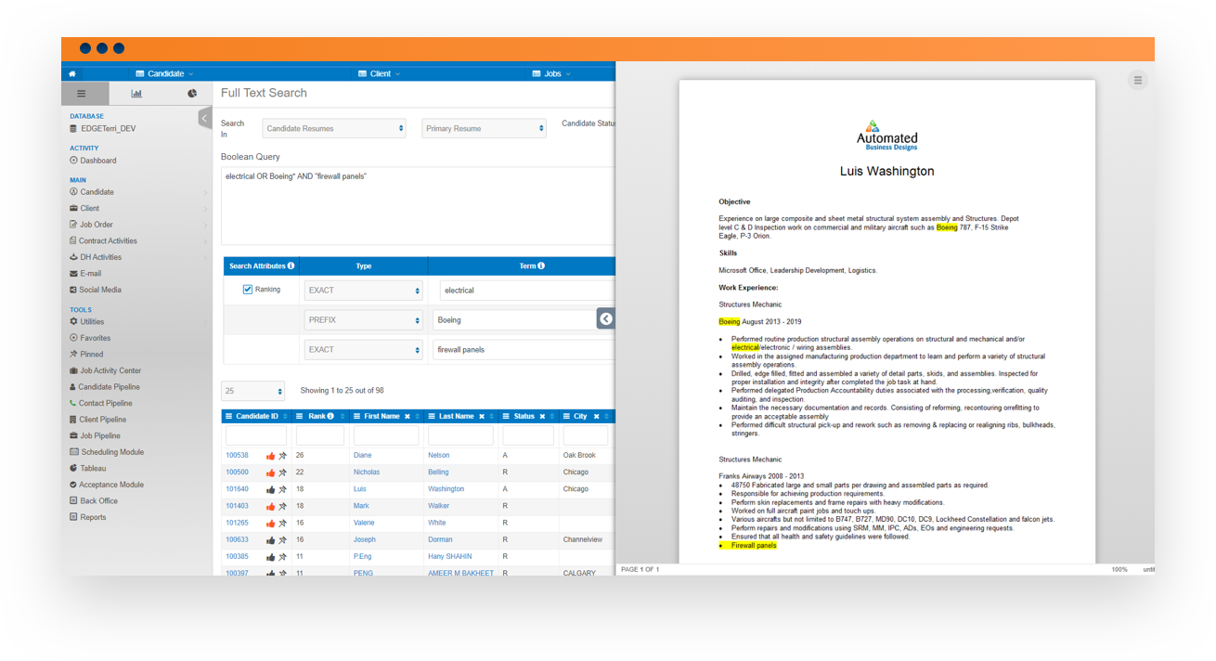Open Favorites in the sidebar
This screenshot has width=1216, height=661.
click(x=90, y=338)
